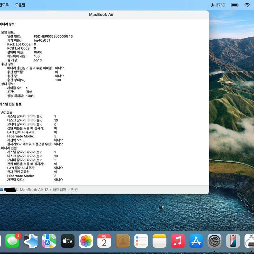254x254 pixels.
Task: Select serial number F5DHEP0059J0000G45
Action: (53, 36)
